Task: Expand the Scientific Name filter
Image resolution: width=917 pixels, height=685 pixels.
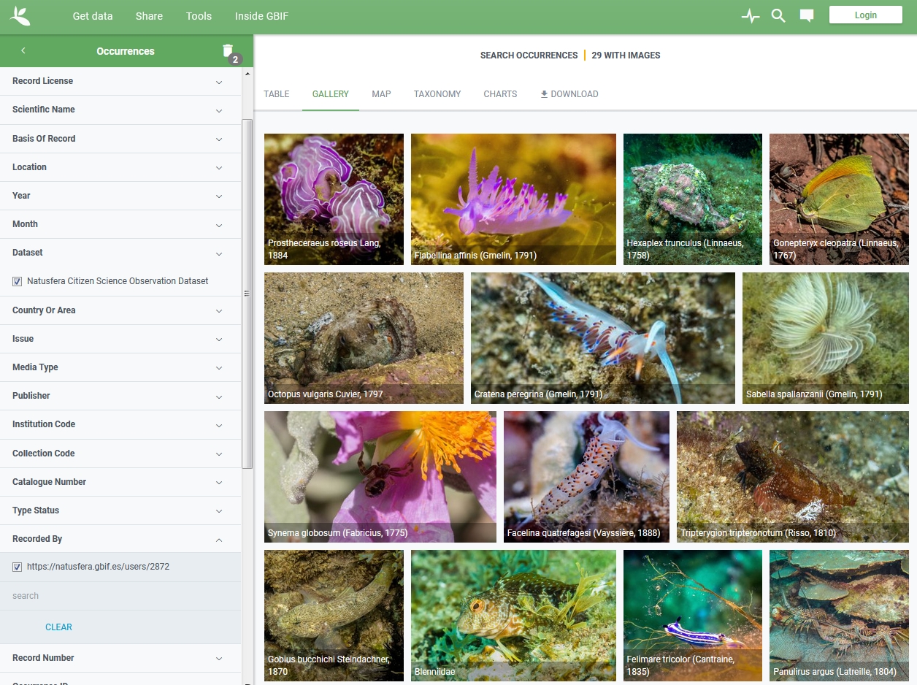Action: [x=219, y=110]
